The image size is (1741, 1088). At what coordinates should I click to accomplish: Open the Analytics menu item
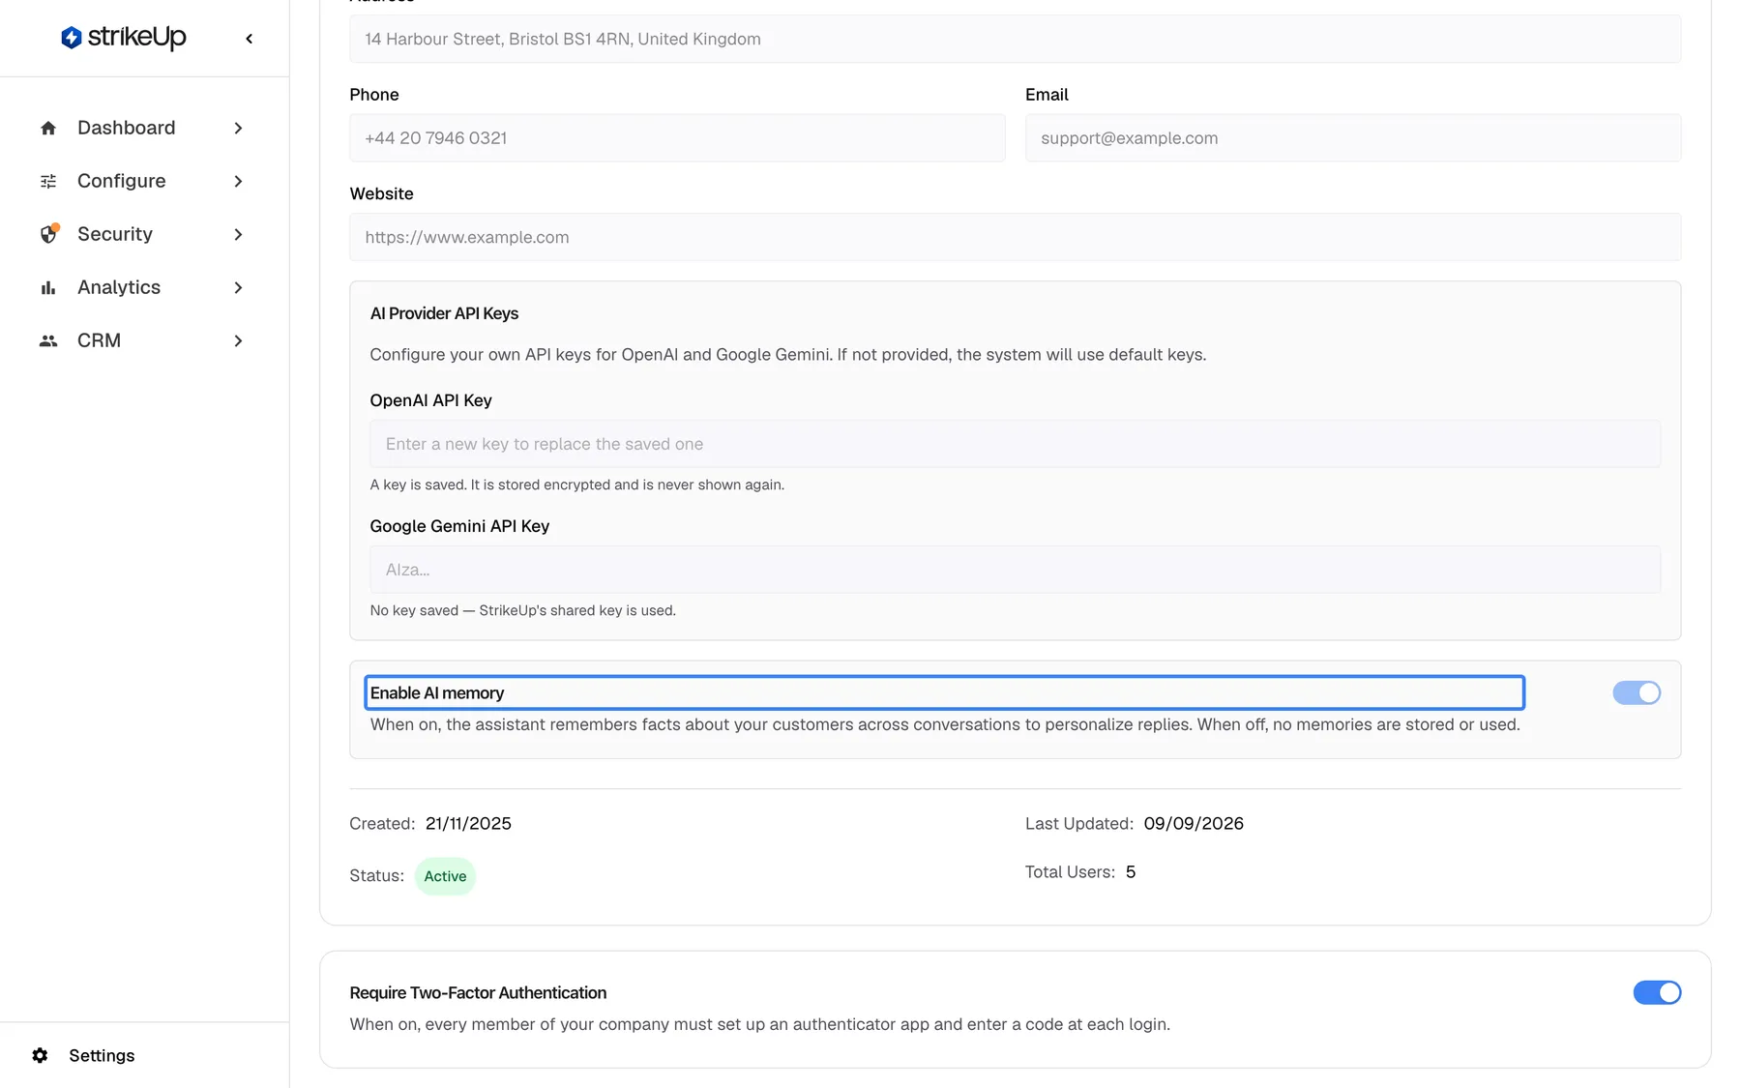(143, 287)
